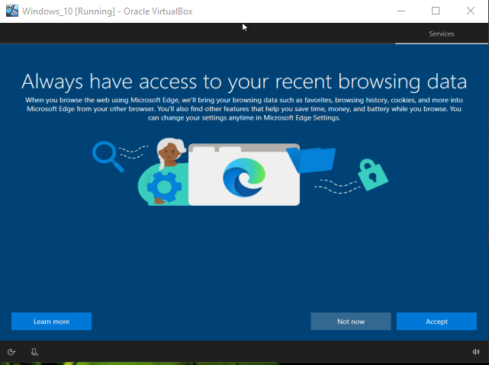Open the VirtualBox window system menu icon
Screen dimensions: 489x365
(11, 11)
